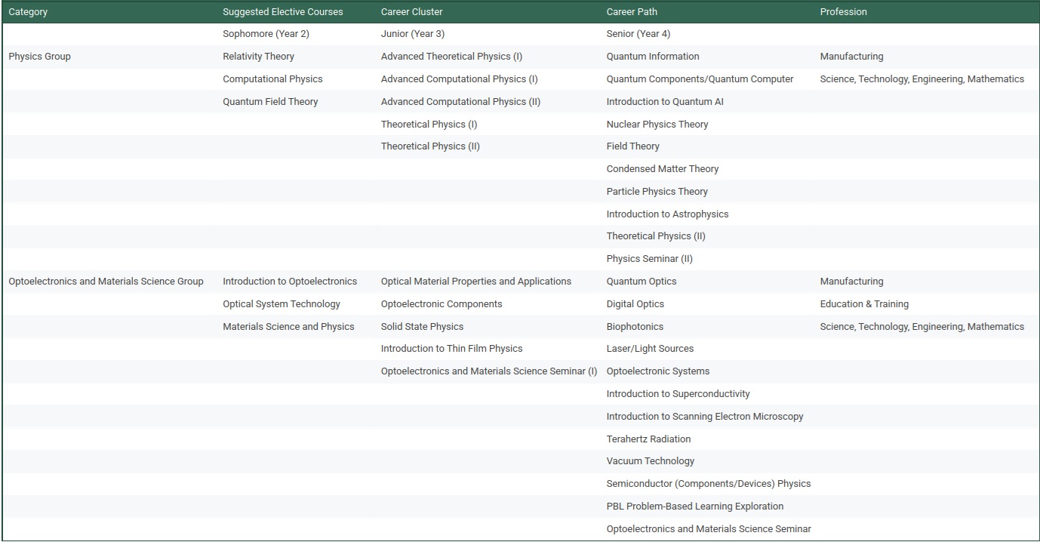
Task: Click the Relativity Theory course
Action: (x=258, y=57)
